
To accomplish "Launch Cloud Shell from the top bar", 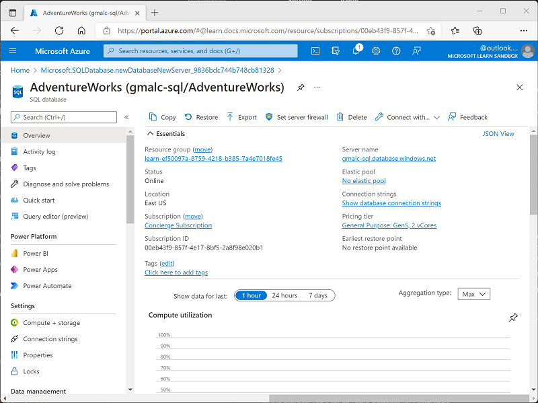I will (315, 51).
